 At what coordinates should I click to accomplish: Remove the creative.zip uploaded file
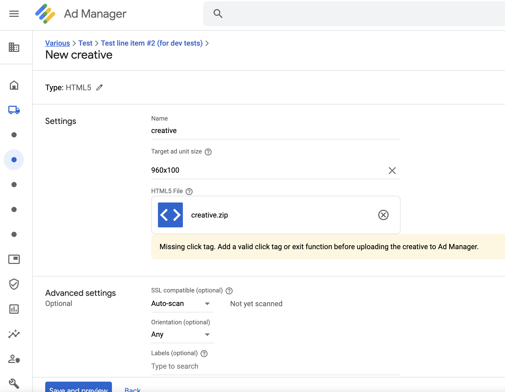383,215
